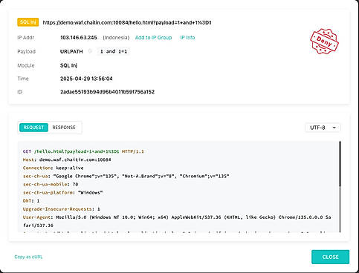Click the SQL Inj yellow tag
The image size is (359, 273).
28,22
